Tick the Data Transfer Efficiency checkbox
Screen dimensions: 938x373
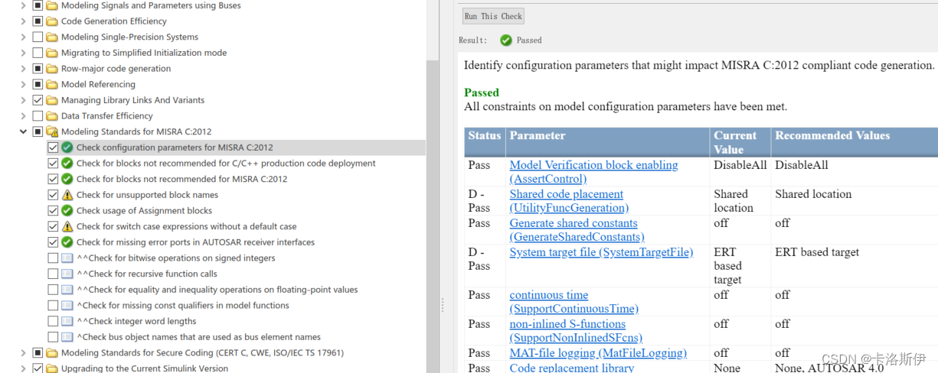click(x=38, y=116)
